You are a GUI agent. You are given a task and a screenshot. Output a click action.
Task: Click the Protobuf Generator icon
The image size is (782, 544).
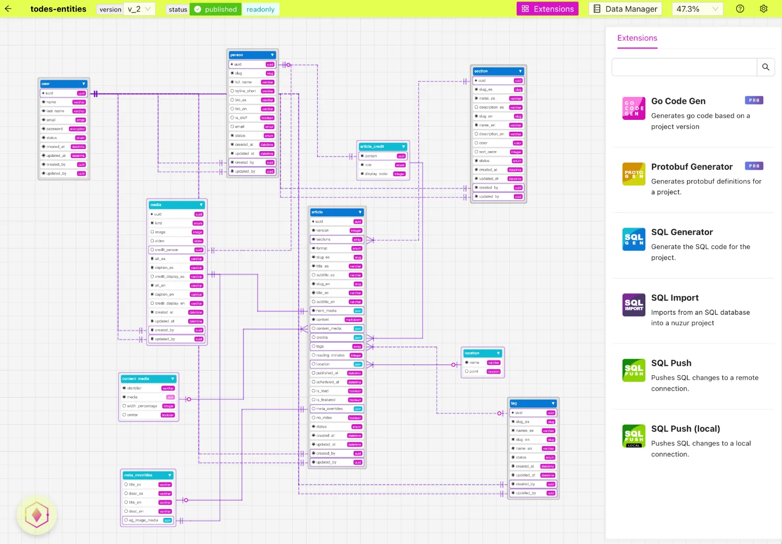point(634,174)
